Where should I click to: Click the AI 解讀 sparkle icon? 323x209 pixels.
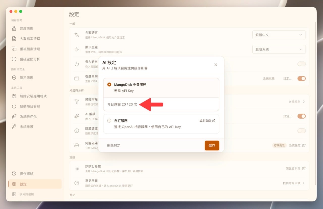pyautogui.click(x=77, y=116)
